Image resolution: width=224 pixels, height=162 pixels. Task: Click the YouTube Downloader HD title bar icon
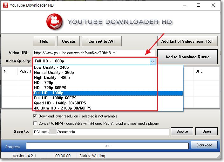click(x=6, y=5)
